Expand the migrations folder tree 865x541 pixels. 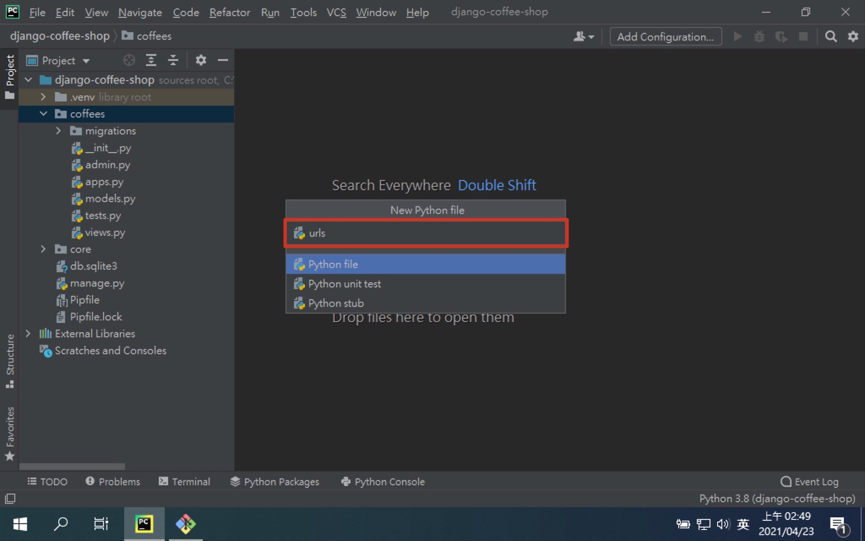tap(59, 131)
